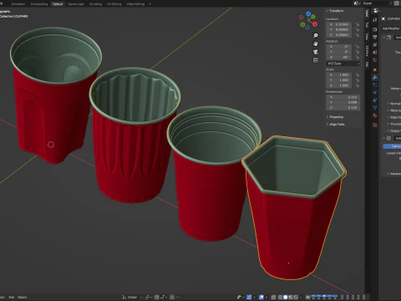Open the Add menu in viewport header

tap(11, 297)
